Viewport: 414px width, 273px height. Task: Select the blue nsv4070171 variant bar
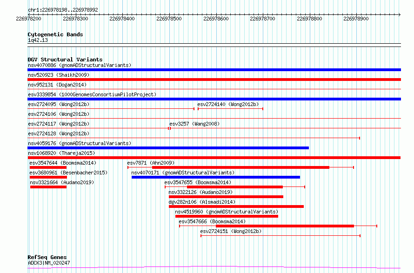(216, 177)
